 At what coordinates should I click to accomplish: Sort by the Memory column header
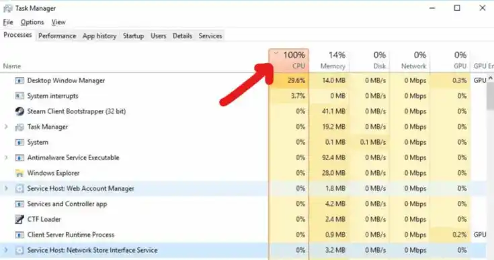click(329, 60)
